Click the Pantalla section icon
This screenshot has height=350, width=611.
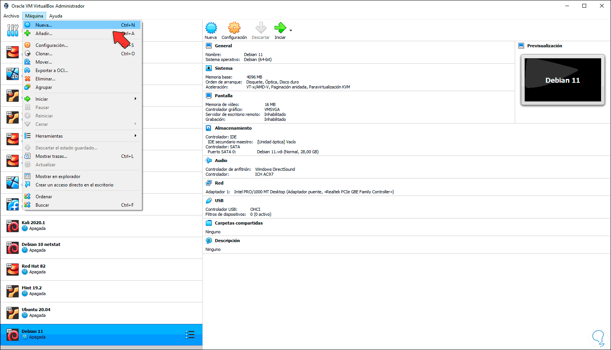209,96
